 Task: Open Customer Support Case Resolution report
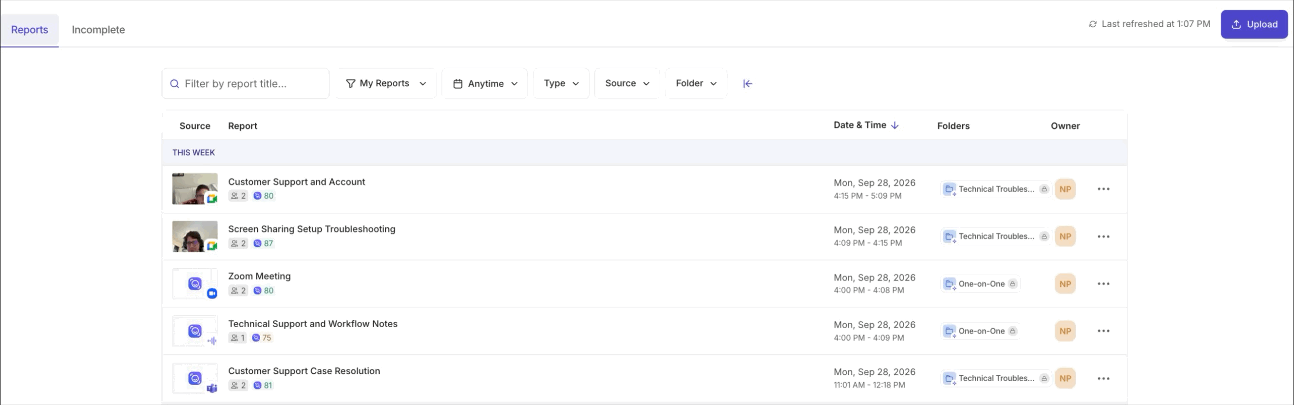pos(304,371)
